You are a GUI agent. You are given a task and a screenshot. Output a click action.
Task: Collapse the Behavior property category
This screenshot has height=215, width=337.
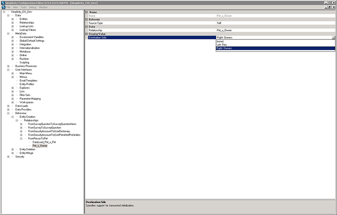tap(87, 19)
